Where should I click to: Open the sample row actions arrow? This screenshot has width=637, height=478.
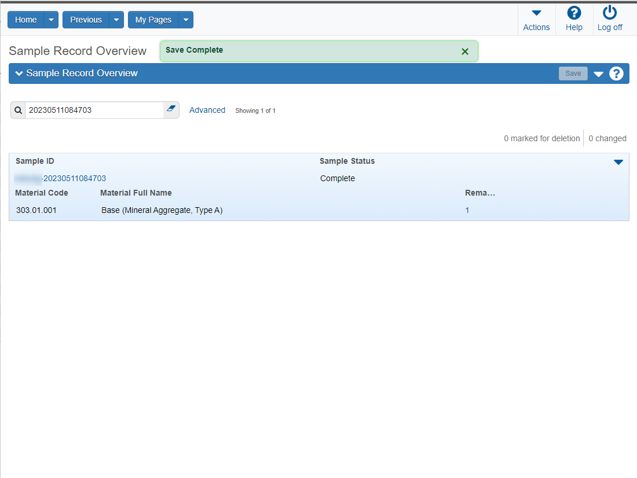[x=618, y=162]
